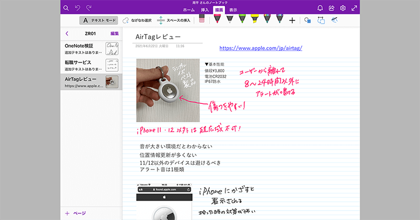Viewport: 420px width, 220px height.
Task: Open settings gear
Action: 343,8
